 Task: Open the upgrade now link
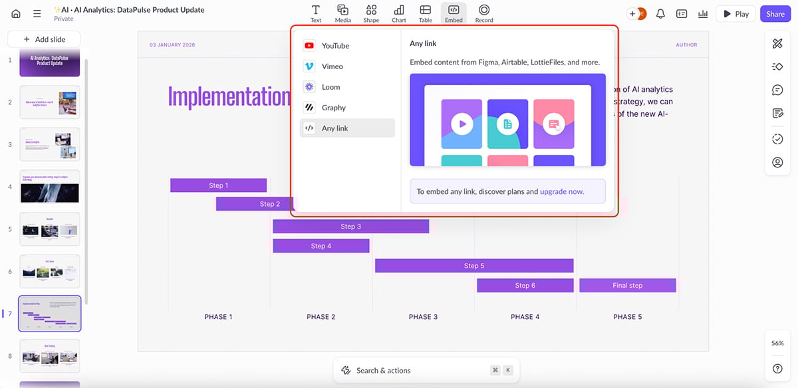(x=561, y=191)
